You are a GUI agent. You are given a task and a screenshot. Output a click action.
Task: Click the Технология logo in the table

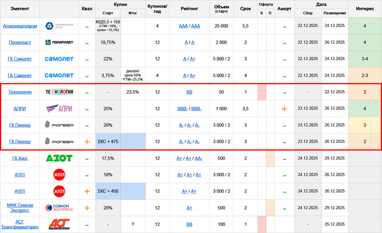[x=58, y=92]
